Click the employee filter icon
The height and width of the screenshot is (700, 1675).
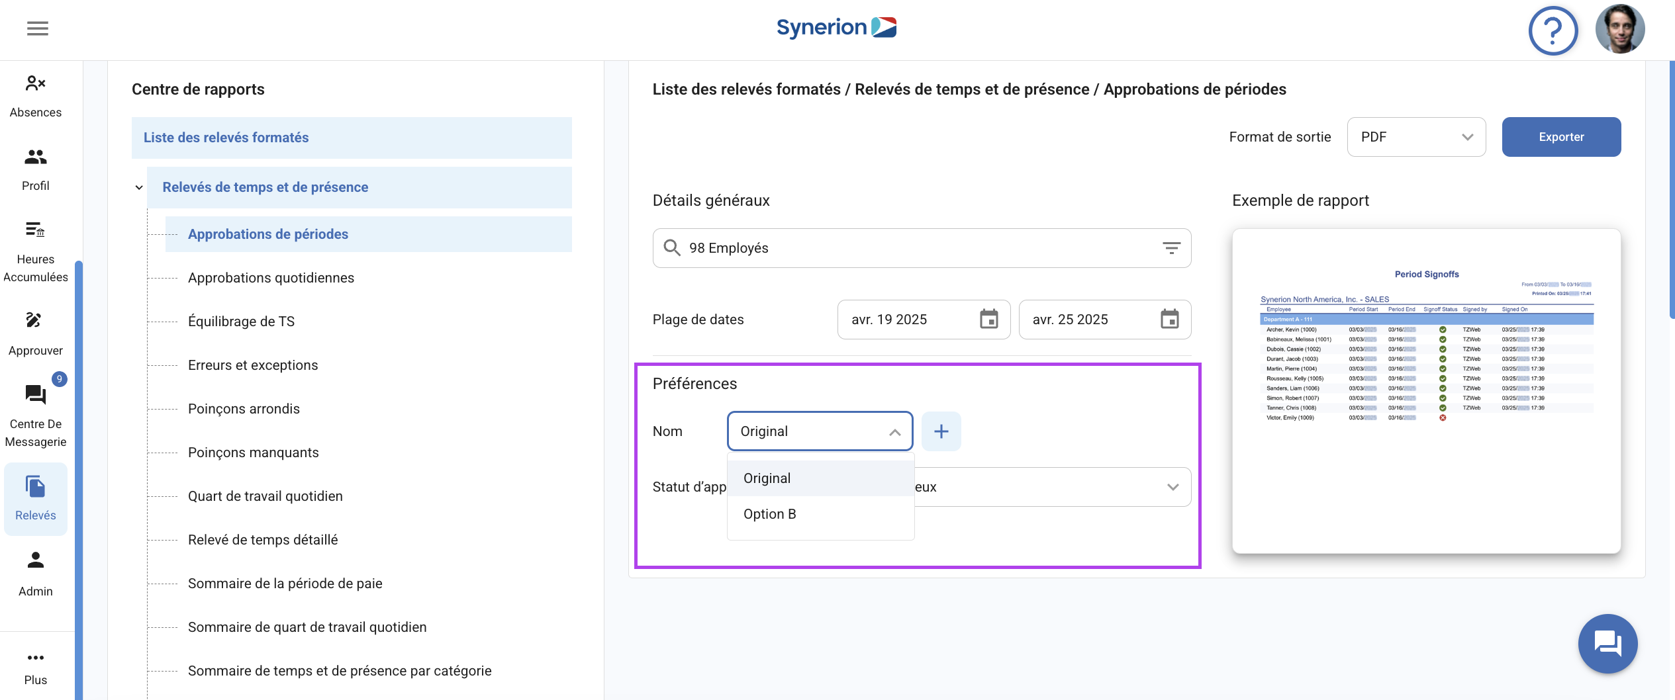1171,248
